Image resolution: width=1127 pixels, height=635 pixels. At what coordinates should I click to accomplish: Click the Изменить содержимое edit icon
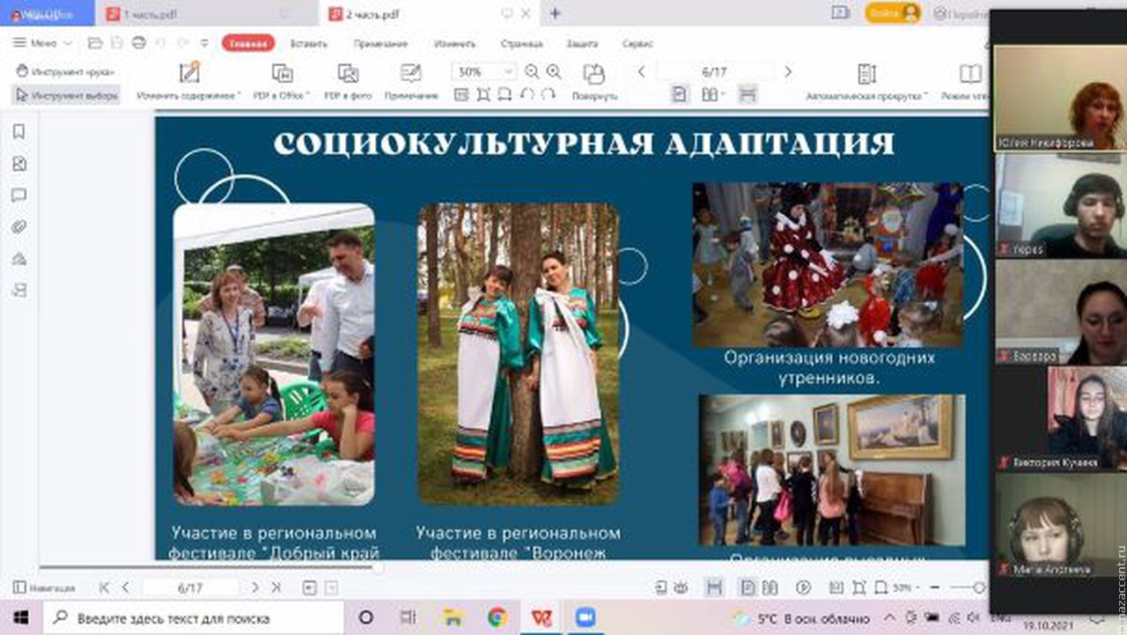pyautogui.click(x=189, y=72)
